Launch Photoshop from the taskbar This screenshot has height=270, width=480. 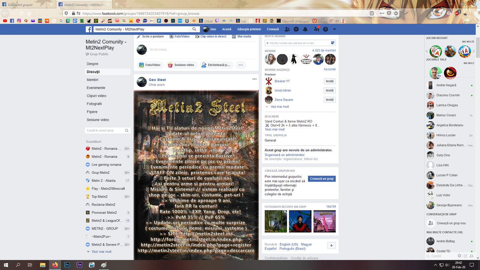(x=67, y=265)
